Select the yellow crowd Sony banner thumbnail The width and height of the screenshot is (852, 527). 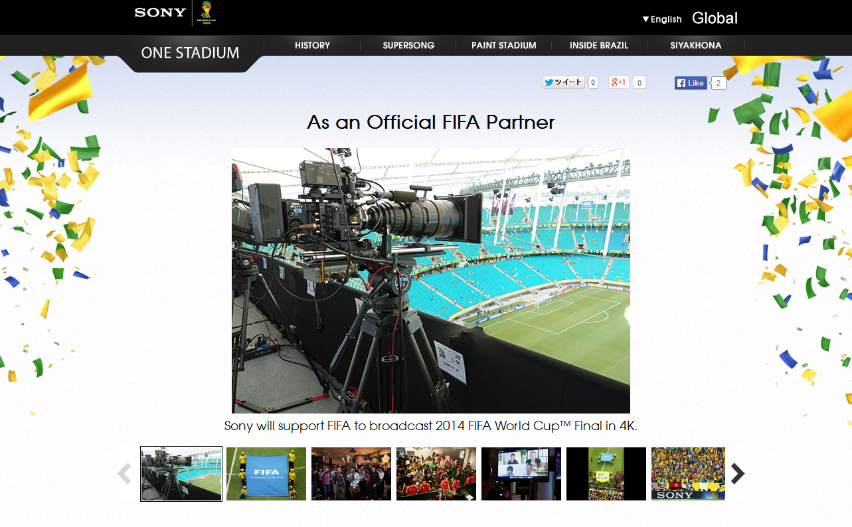click(x=688, y=473)
